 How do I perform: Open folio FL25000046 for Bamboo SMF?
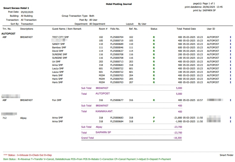(x=117, y=48)
